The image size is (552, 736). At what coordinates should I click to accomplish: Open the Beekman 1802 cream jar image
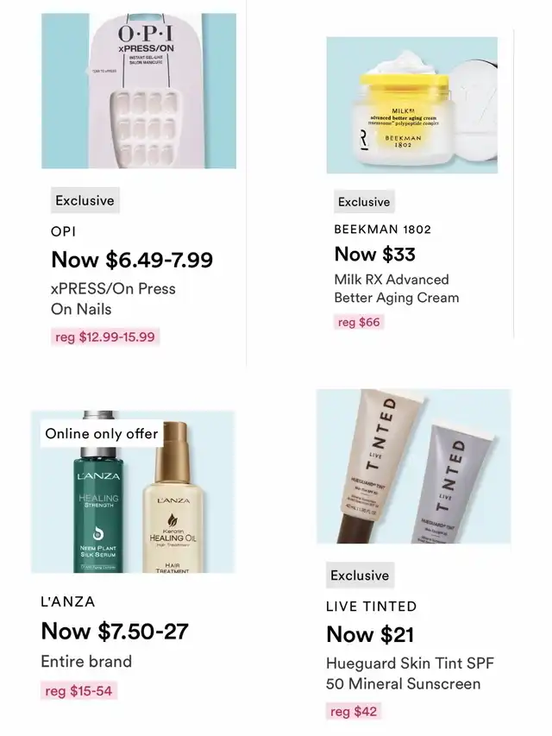(x=412, y=105)
